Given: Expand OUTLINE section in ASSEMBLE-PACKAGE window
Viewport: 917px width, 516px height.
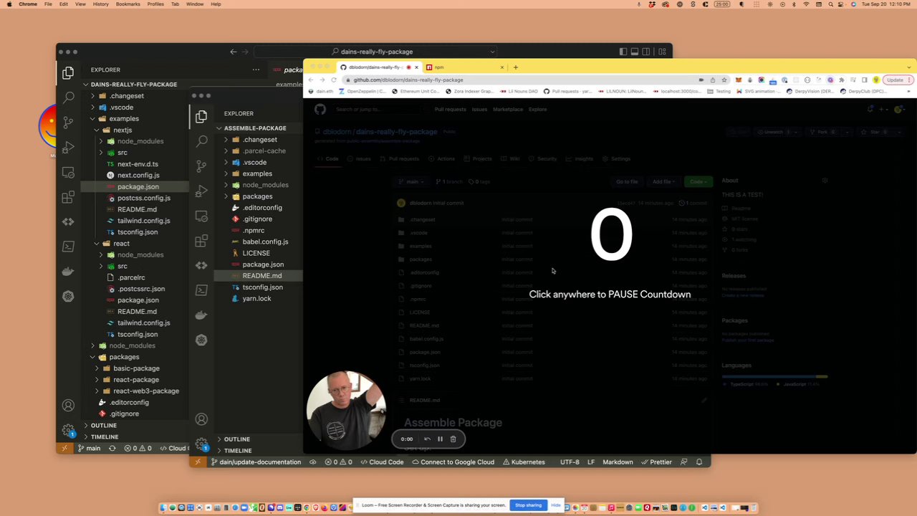Looking at the screenshot, I should tap(236, 439).
